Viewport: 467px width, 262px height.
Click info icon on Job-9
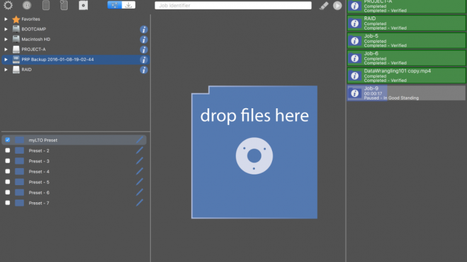(x=355, y=93)
